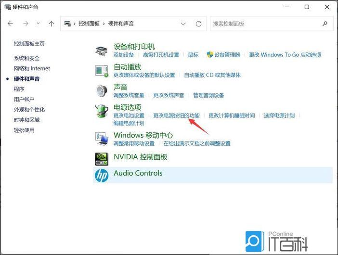
Task: Click the NVIDIA Control Panel icon
Action: (x=101, y=157)
